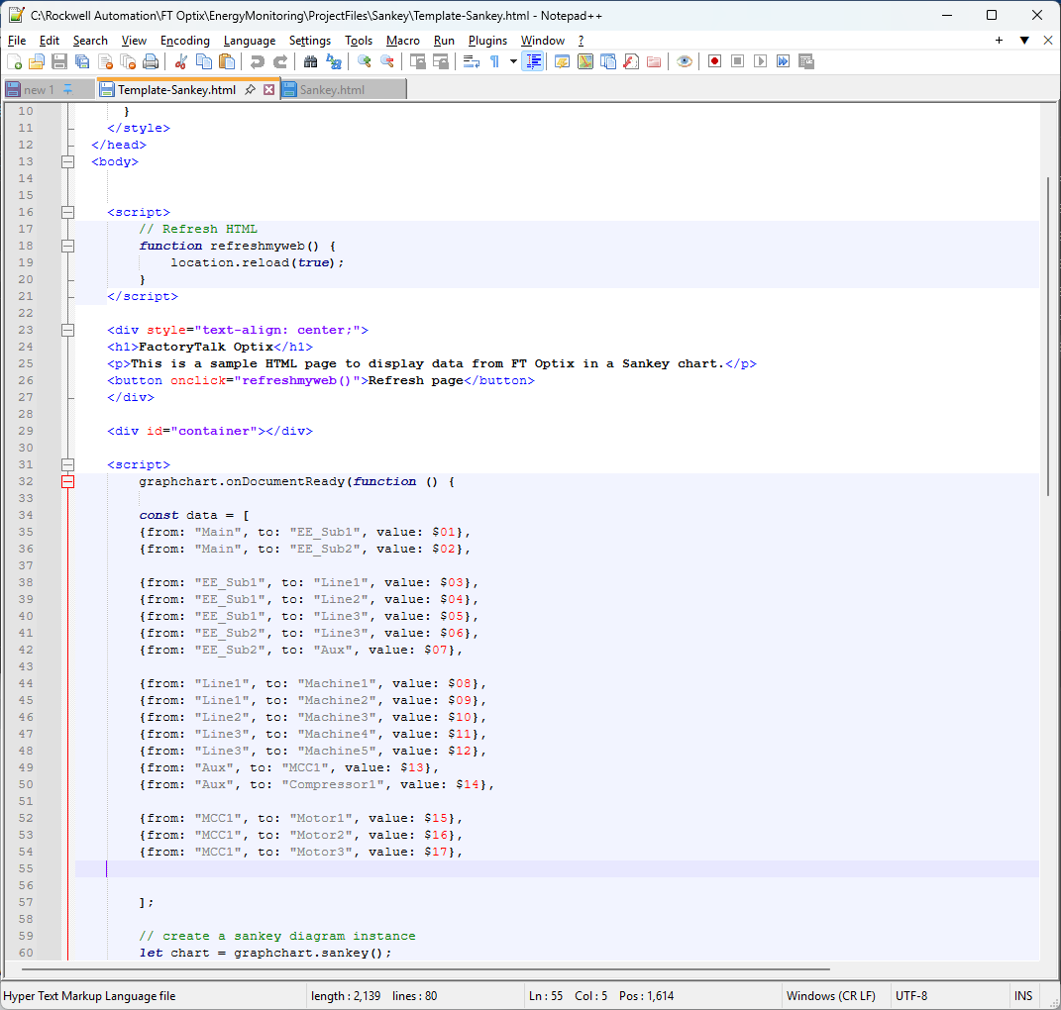Image resolution: width=1061 pixels, height=1010 pixels.
Task: Toggle Monitoring eye icon
Action: pos(685,61)
